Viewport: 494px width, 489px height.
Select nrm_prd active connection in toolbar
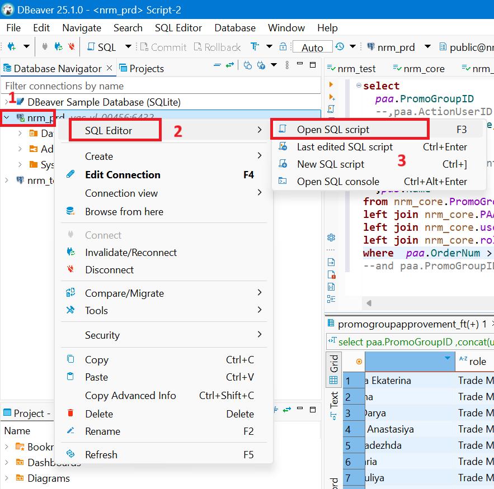point(391,47)
